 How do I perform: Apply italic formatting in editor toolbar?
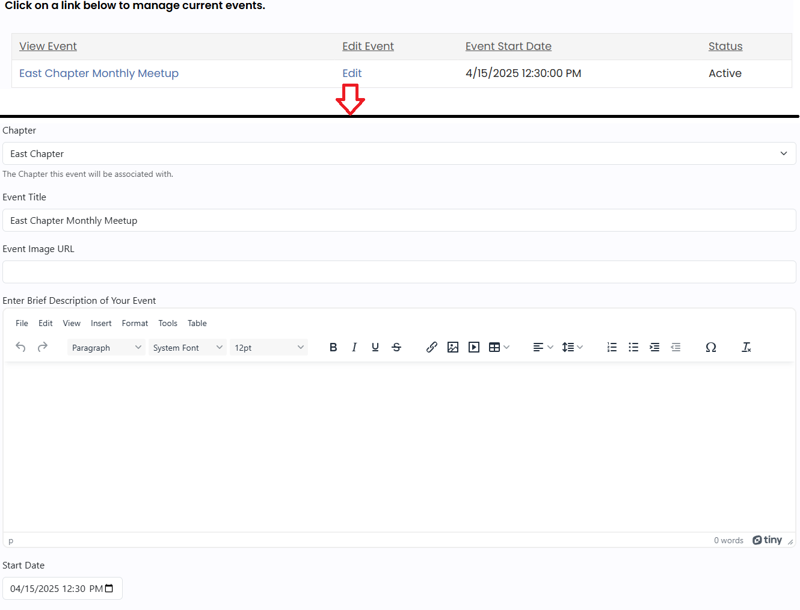[354, 347]
